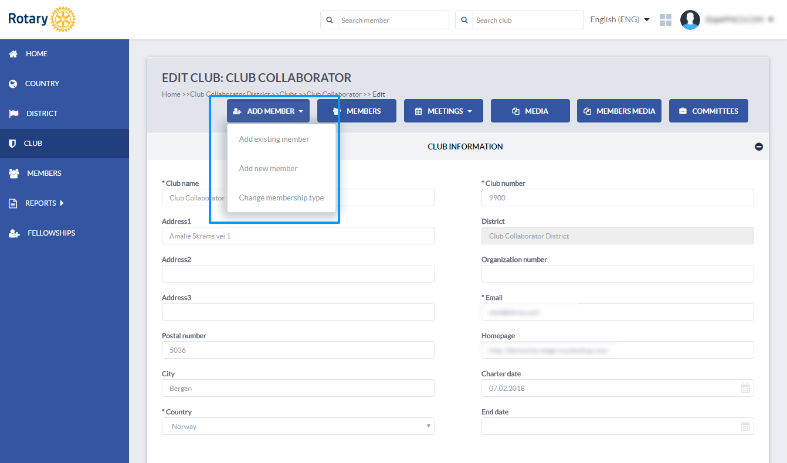787x463 pixels.
Task: Open the Meetings dropdown button
Action: [443, 111]
